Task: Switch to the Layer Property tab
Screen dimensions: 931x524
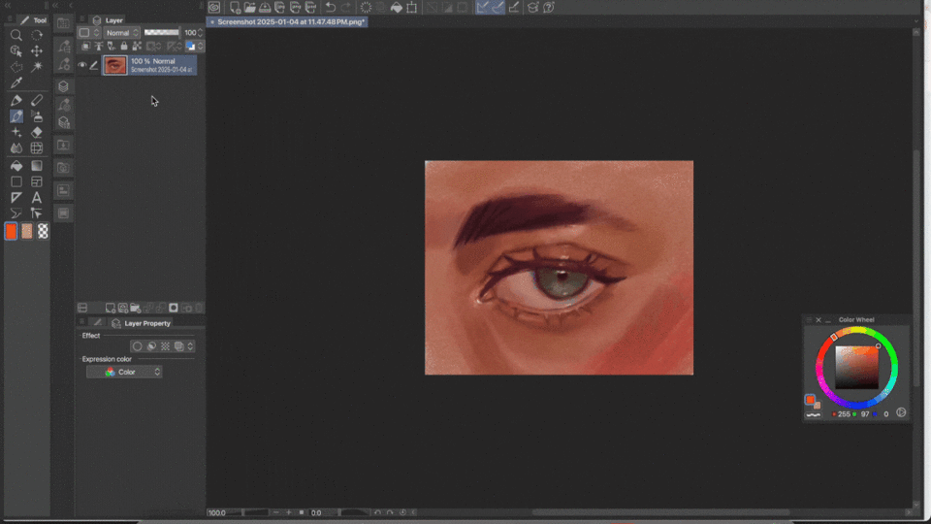Action: click(x=141, y=323)
